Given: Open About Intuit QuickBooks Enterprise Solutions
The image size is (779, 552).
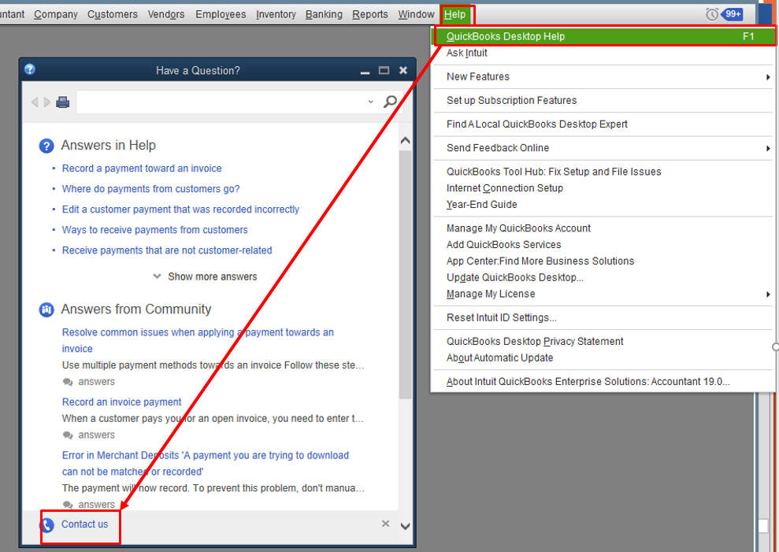Looking at the screenshot, I should pyautogui.click(x=604, y=382).
